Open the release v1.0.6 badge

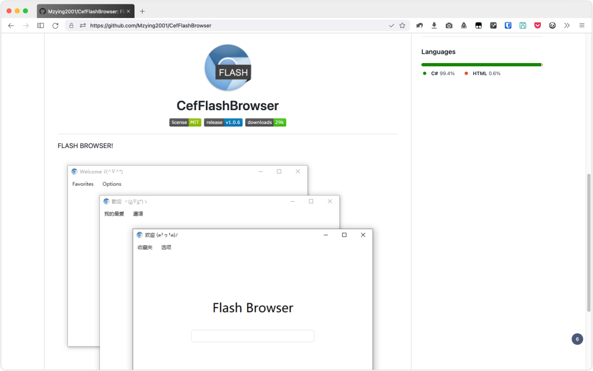tap(223, 122)
